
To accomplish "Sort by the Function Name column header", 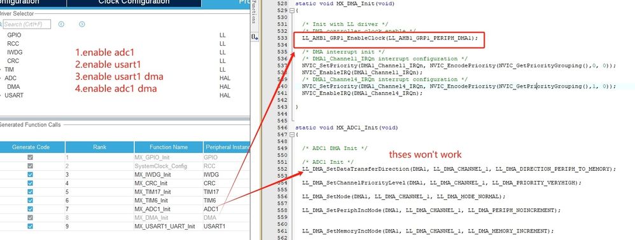I will pyautogui.click(x=169, y=147).
